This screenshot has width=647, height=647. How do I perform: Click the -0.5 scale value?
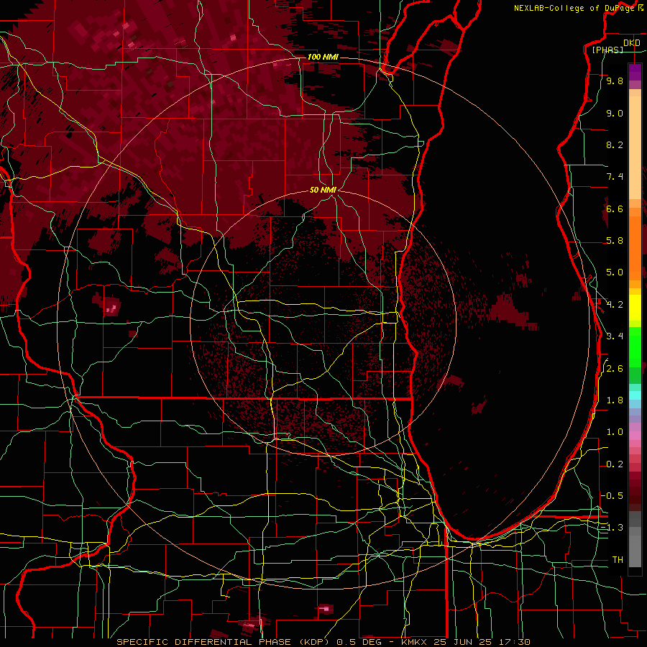pos(612,495)
